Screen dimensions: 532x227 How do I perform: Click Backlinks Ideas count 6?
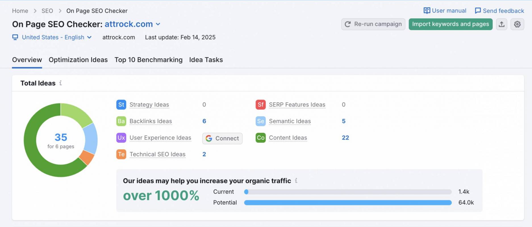tap(204, 121)
